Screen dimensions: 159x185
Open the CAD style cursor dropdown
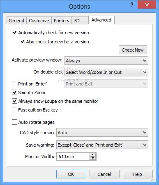pos(102,133)
